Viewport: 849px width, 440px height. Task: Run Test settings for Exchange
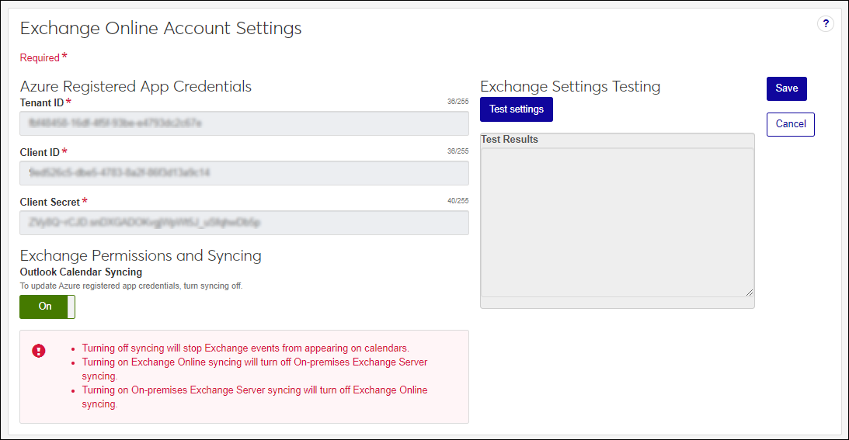(x=516, y=109)
